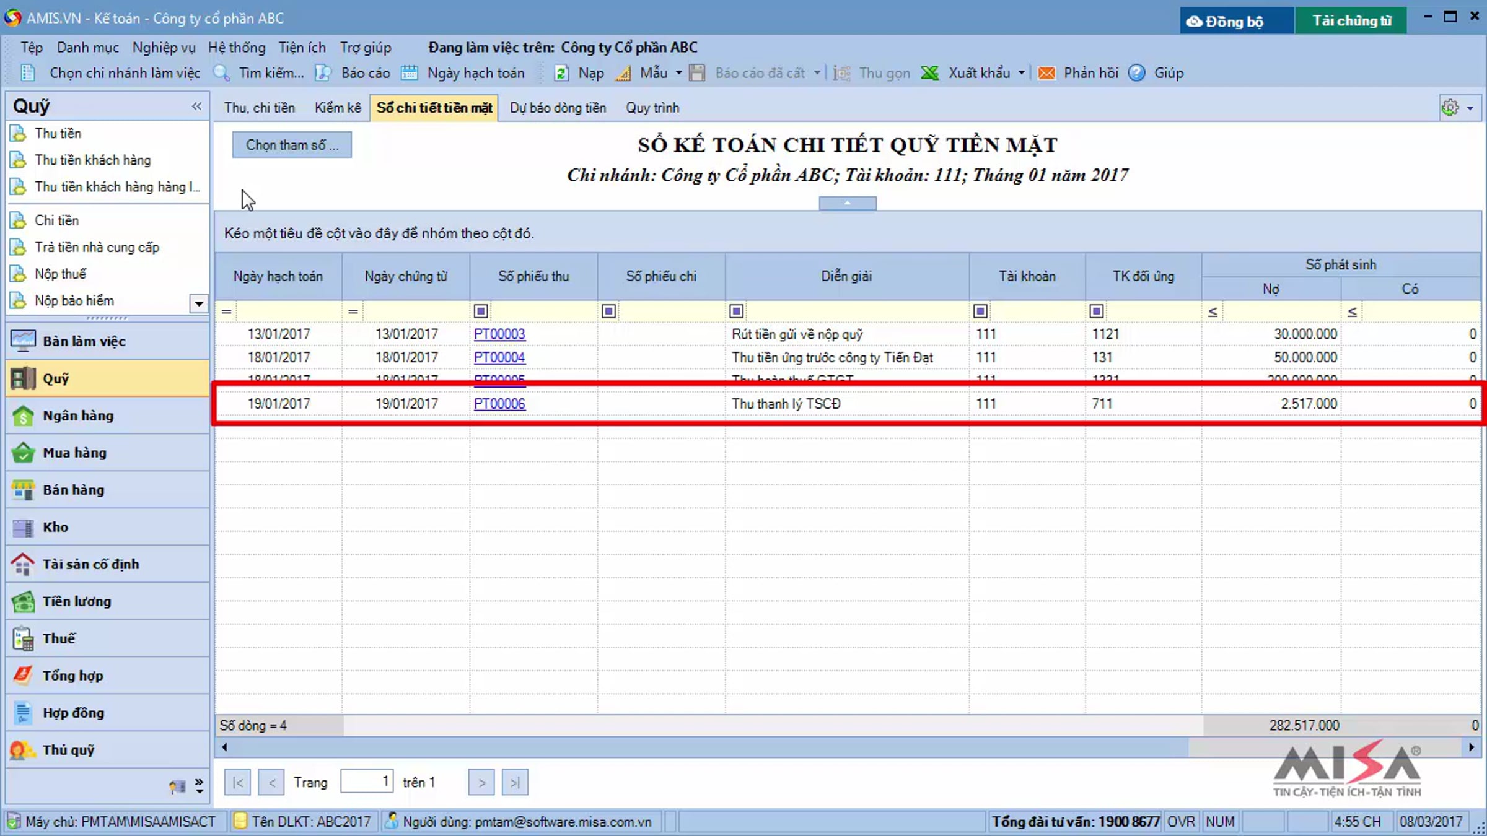Open the Số phiếu chi filter operator
The image size is (1487, 836).
tap(608, 311)
